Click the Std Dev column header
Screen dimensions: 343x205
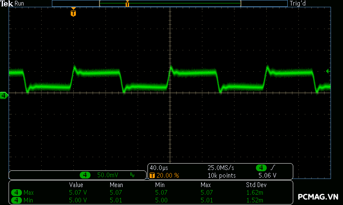tap(256, 185)
